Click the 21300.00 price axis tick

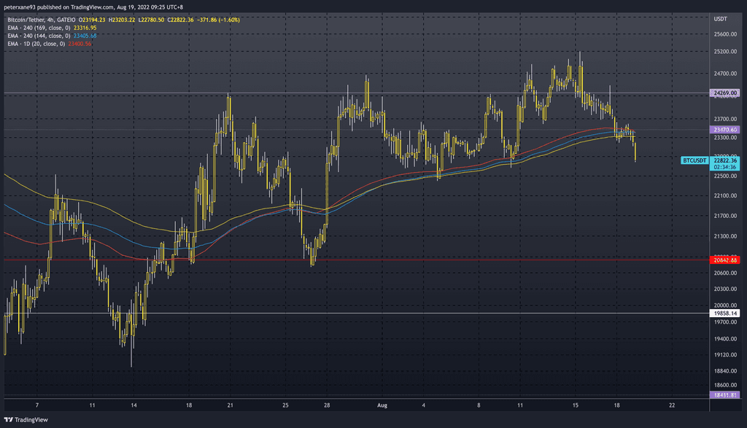tap(725, 237)
